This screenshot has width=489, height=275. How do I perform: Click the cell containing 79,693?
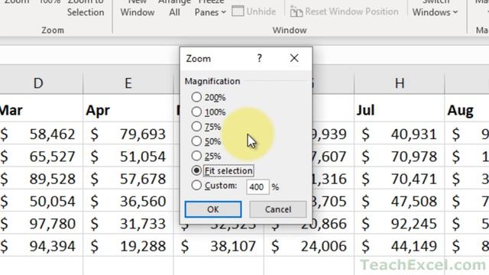pyautogui.click(x=128, y=134)
